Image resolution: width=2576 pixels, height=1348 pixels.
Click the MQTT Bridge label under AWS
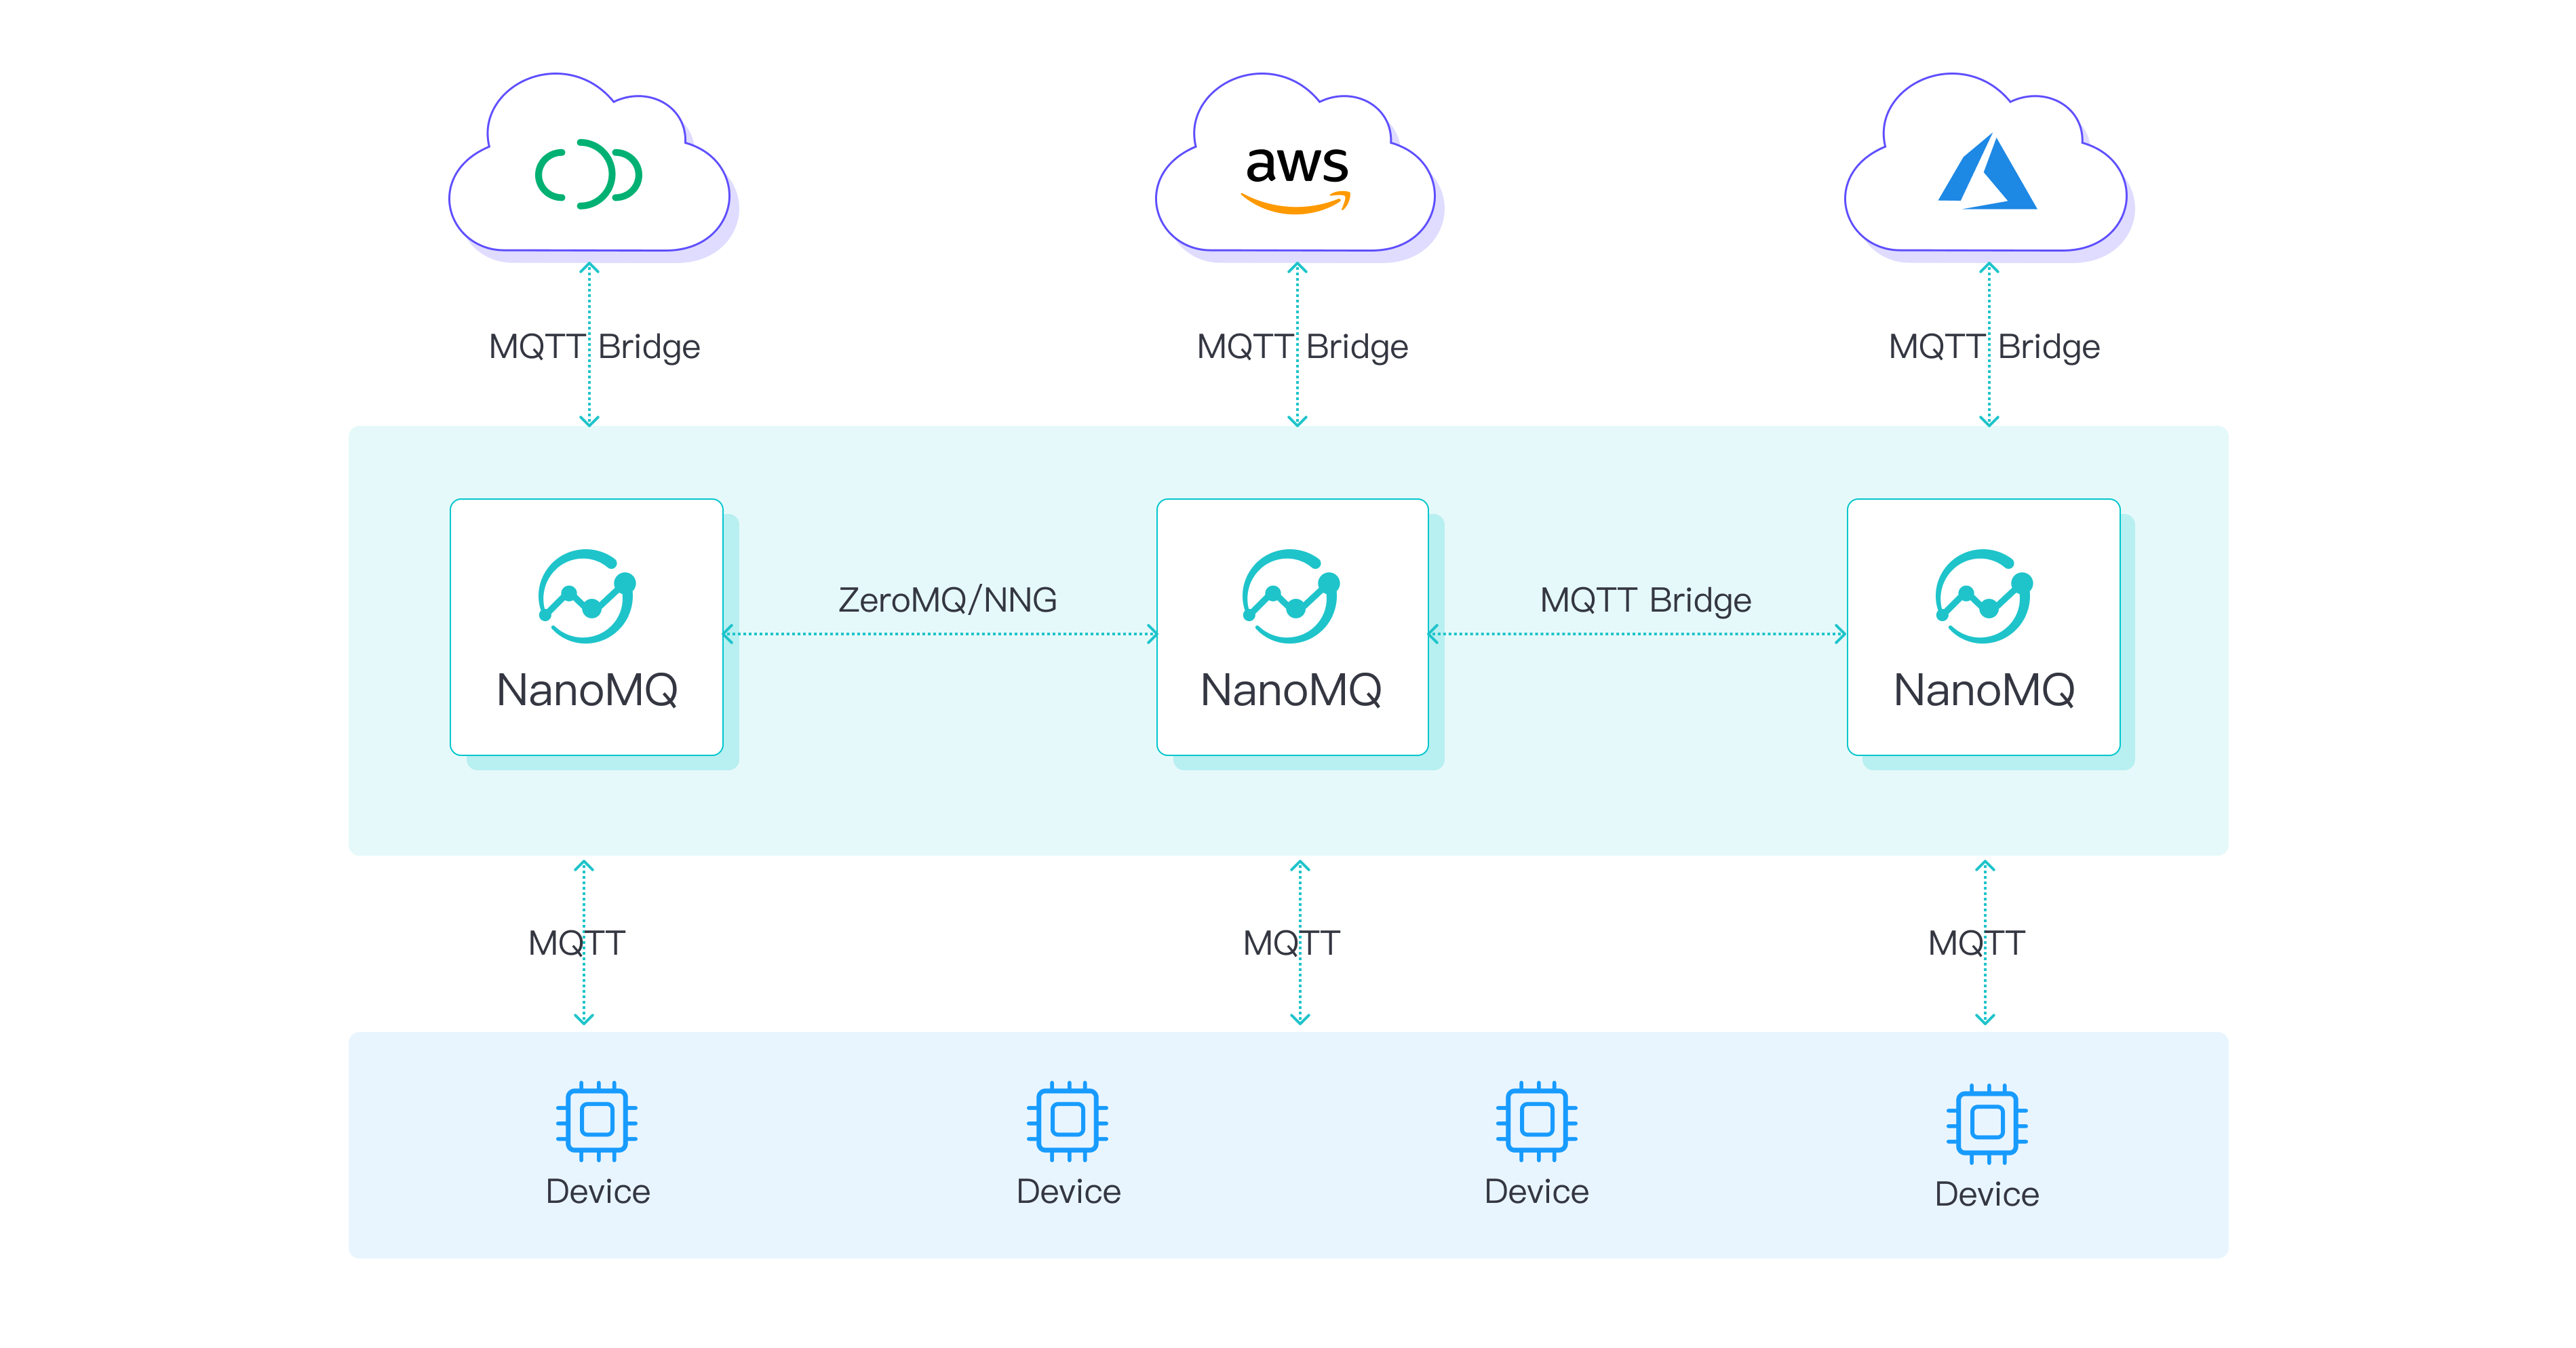tap(1301, 347)
